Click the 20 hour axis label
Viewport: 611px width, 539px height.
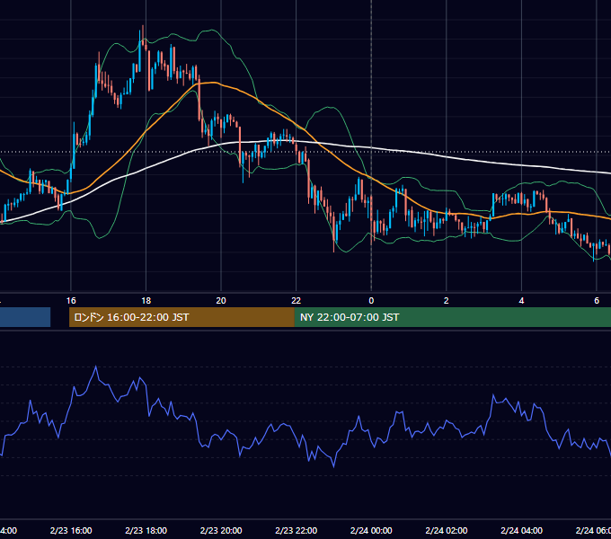click(x=221, y=301)
